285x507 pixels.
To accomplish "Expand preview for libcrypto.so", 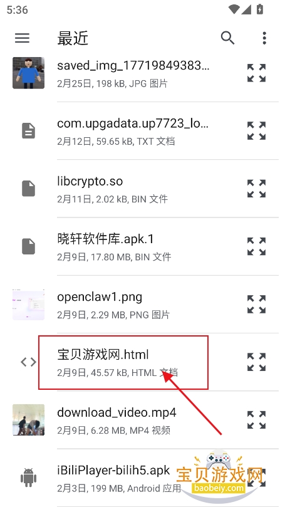I will tap(256, 189).
